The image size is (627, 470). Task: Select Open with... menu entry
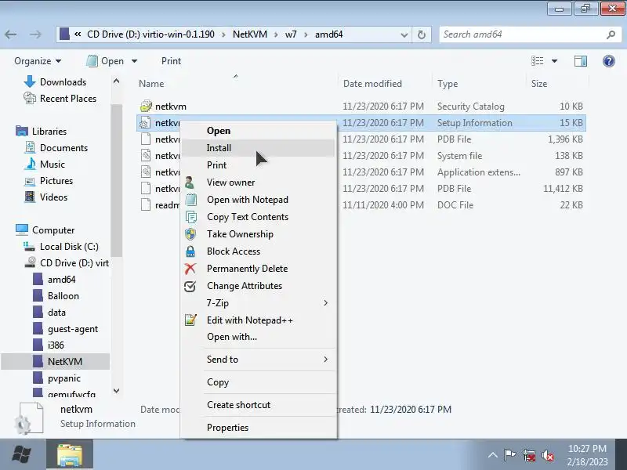tap(258, 337)
